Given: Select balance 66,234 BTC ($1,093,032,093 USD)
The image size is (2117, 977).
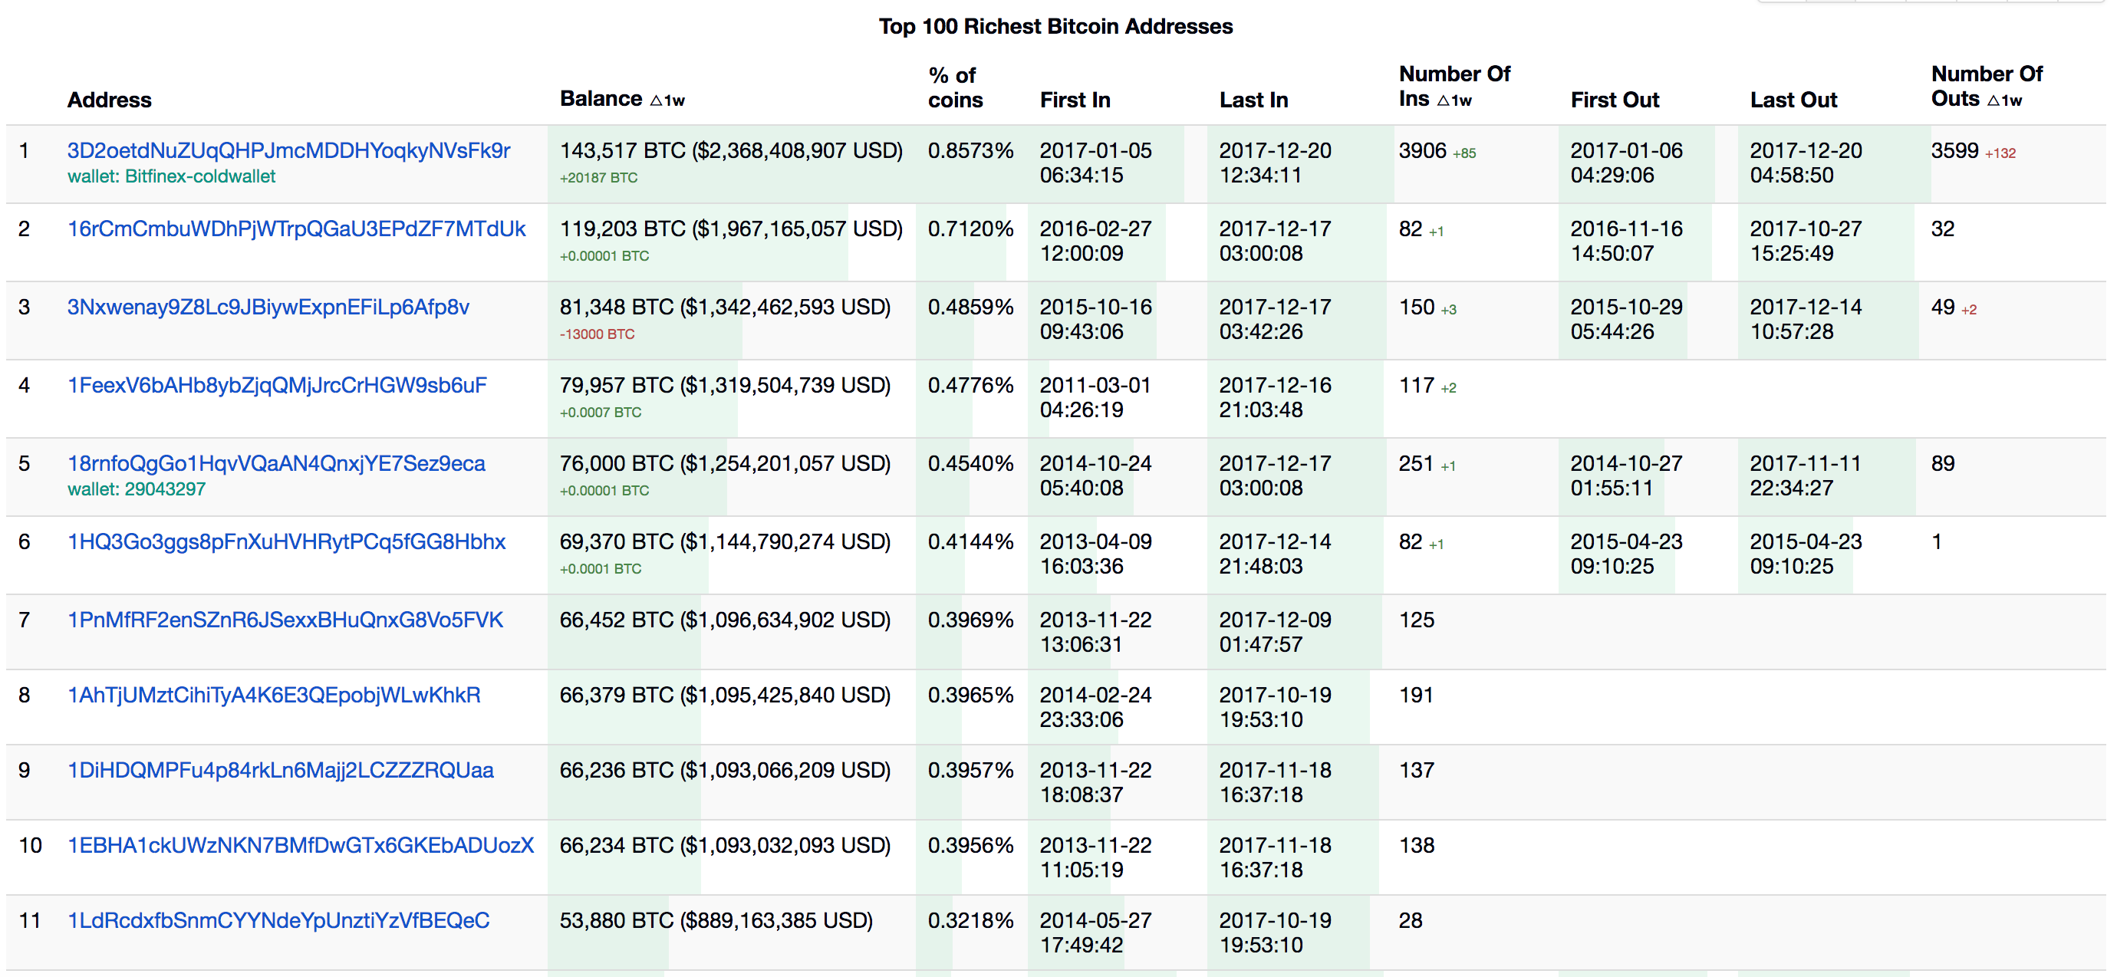Looking at the screenshot, I should [725, 844].
